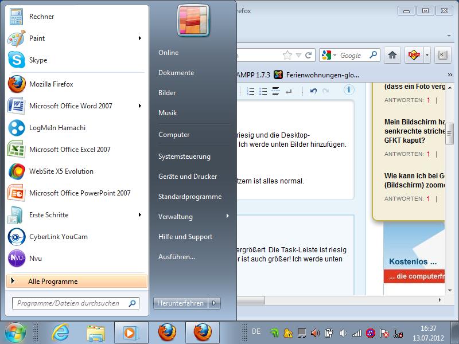Image resolution: width=459 pixels, height=344 pixels.
Task: Click numbered list icon in editor toolbar
Action: tap(250, 91)
